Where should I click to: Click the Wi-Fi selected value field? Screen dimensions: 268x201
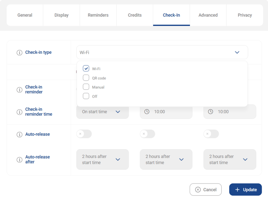tap(162, 52)
